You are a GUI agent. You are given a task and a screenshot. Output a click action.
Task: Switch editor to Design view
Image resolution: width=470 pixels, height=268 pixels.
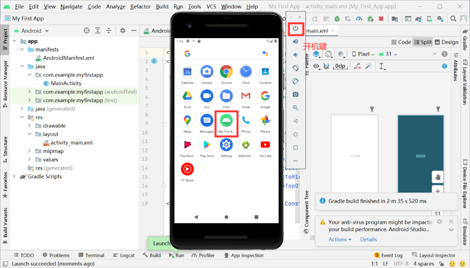click(x=446, y=42)
